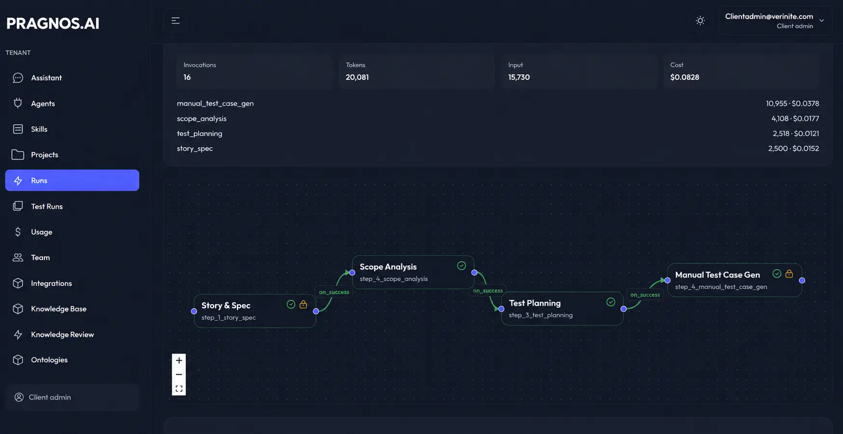
Task: Select the Manual Test Case Gen node
Action: (x=734, y=280)
